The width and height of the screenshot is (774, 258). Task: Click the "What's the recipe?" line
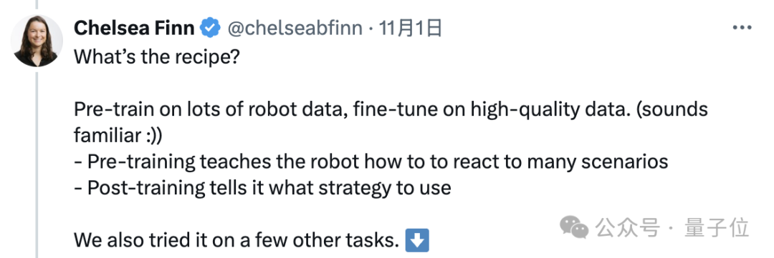[x=156, y=58]
